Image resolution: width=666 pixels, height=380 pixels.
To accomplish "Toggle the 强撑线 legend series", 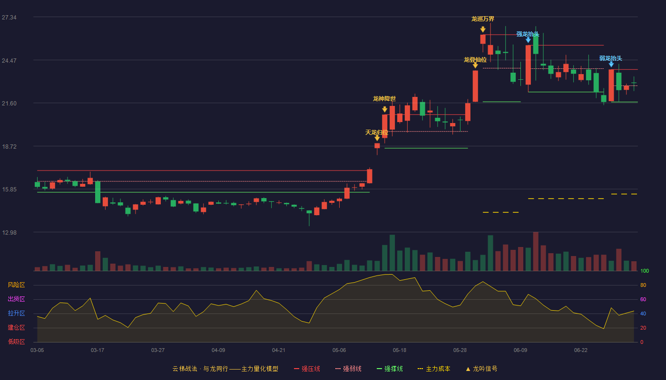I will click(x=390, y=369).
